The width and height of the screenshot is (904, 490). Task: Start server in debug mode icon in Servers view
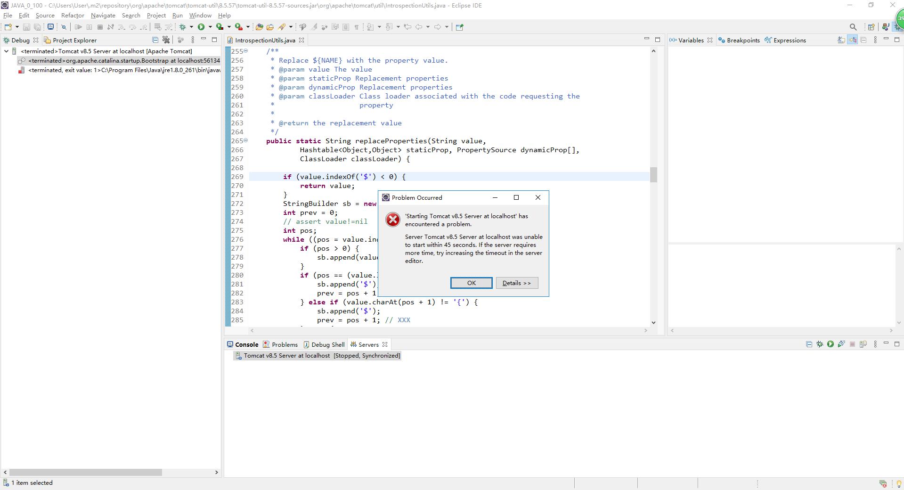pyautogui.click(x=820, y=344)
